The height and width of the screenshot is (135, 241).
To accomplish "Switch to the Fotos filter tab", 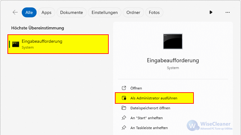I will tap(154, 12).
